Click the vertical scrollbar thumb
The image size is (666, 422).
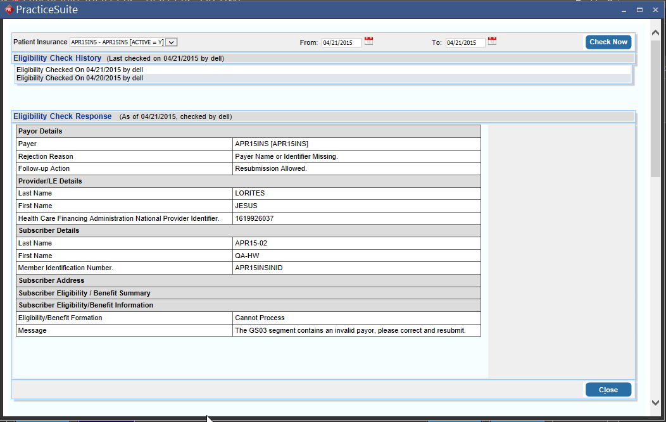[655, 108]
